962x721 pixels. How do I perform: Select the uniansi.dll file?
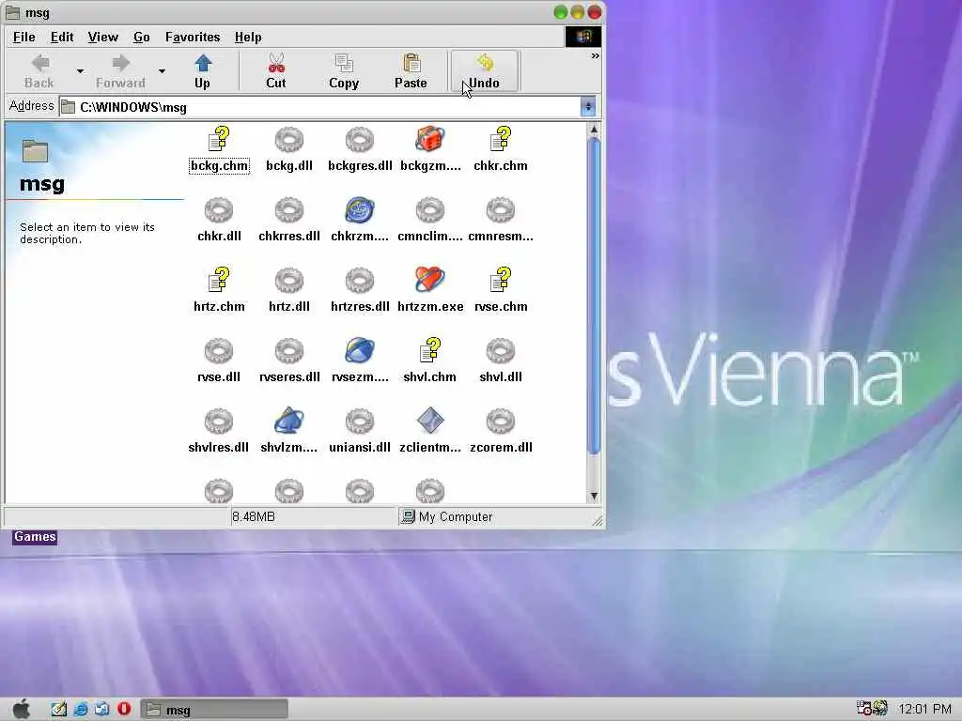360,432
